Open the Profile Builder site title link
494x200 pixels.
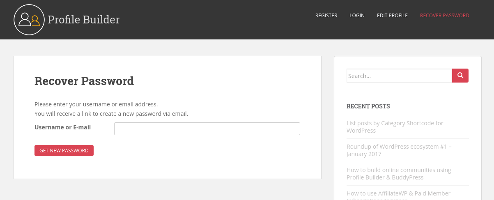[x=83, y=19]
